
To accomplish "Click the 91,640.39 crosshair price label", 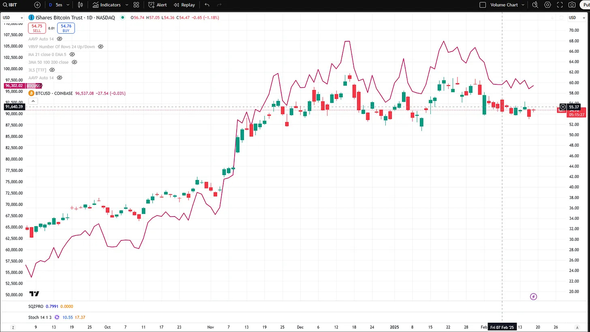I will click(x=14, y=107).
